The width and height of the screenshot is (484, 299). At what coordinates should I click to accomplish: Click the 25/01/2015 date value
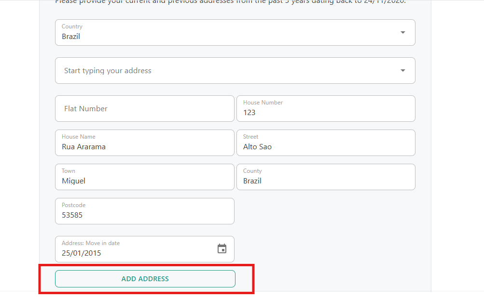pos(82,253)
